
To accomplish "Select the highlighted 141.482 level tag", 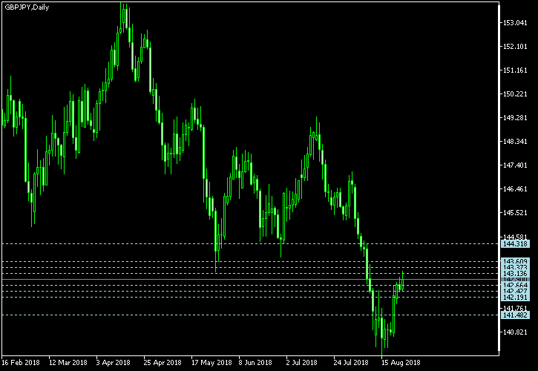I will click(515, 315).
